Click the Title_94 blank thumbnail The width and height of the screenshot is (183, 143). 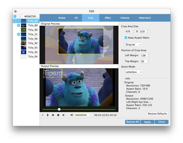pos(23,57)
